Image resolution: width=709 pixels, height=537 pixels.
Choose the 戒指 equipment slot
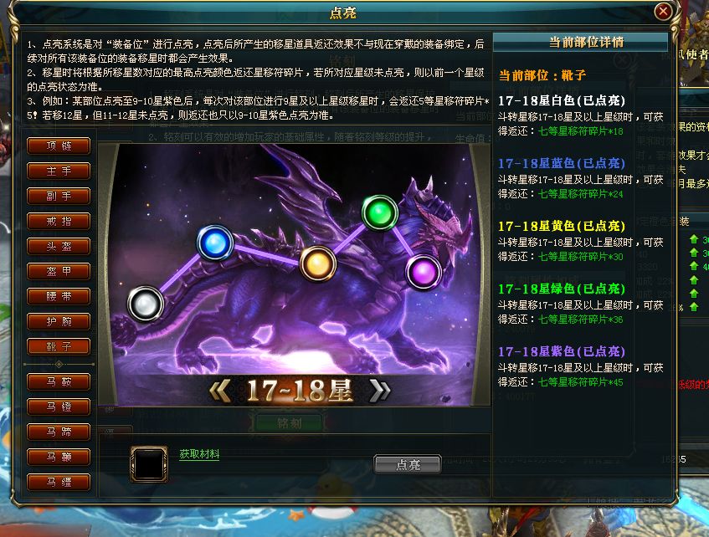[59, 222]
